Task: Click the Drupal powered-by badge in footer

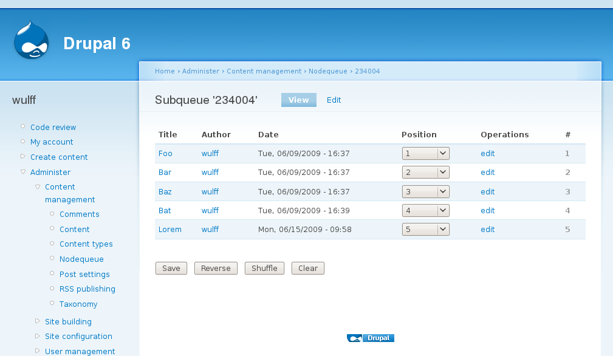Action: (x=370, y=338)
